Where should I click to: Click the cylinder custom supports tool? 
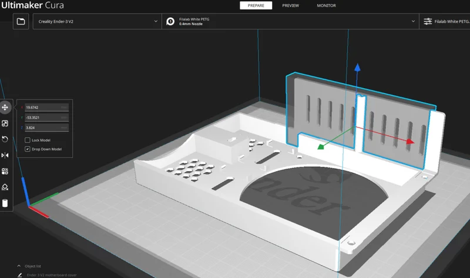coord(5,203)
